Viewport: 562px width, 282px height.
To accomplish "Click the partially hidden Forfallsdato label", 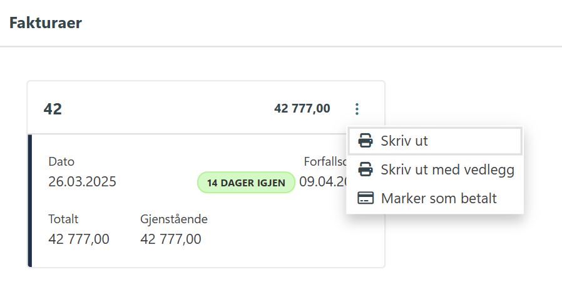I will pyautogui.click(x=325, y=161).
